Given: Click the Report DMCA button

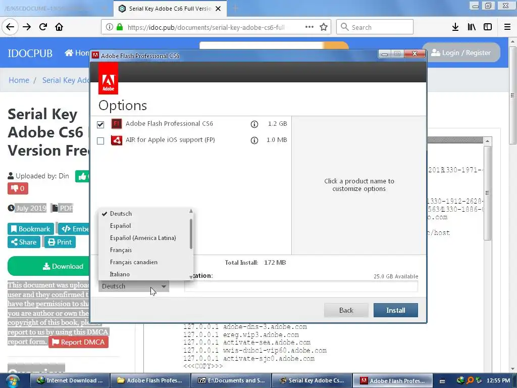Looking at the screenshot, I should (x=78, y=342).
